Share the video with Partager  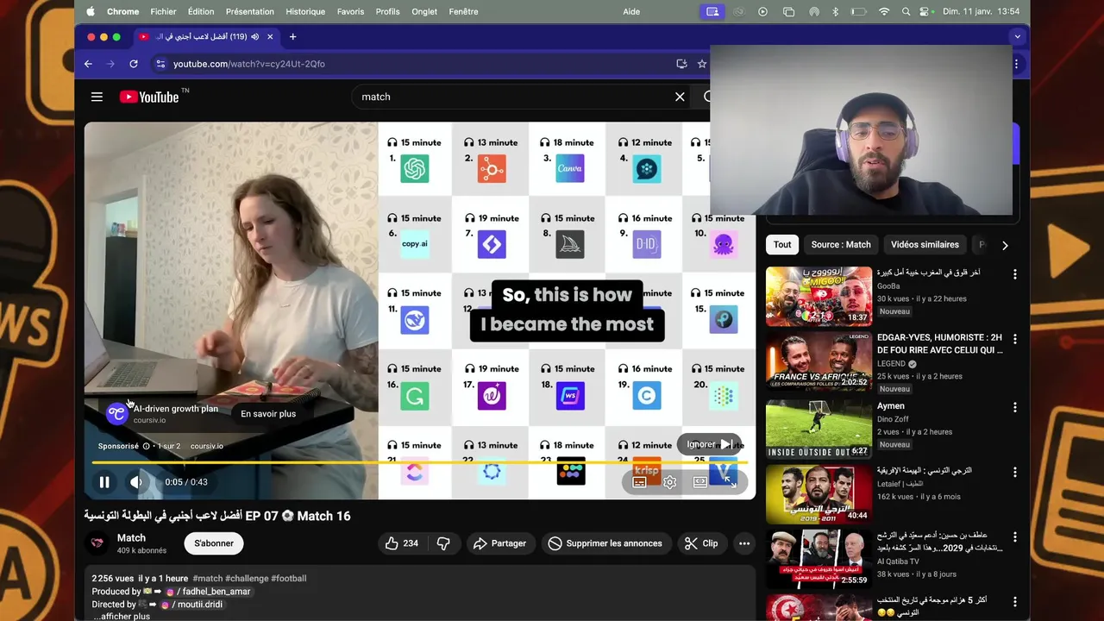pyautogui.click(x=500, y=543)
